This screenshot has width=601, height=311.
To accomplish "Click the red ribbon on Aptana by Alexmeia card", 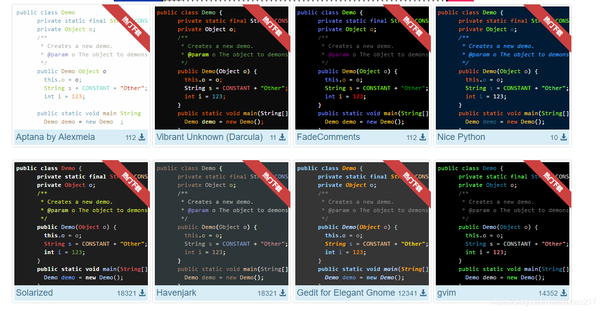I will (131, 26).
